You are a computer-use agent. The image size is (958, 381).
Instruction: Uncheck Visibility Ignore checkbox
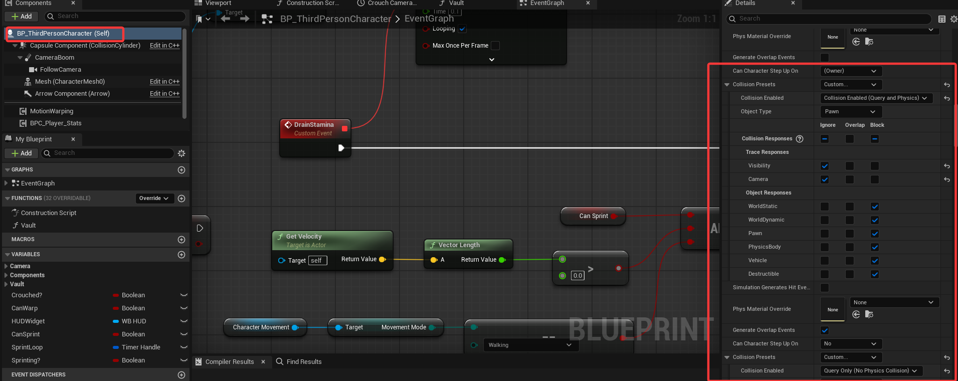(825, 166)
